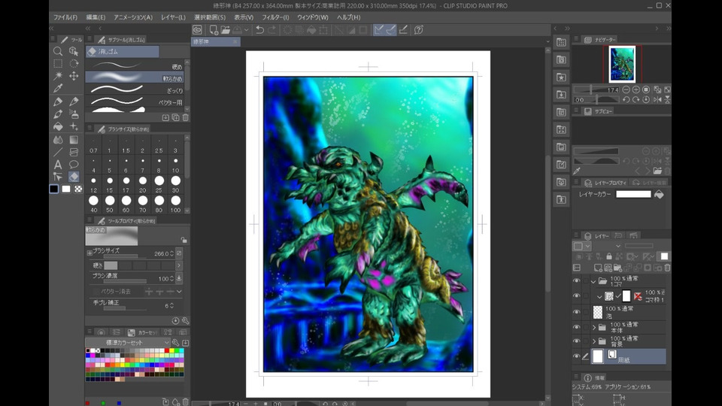Select the Eraser tool in tool palette
The width and height of the screenshot is (722, 406).
point(74,177)
